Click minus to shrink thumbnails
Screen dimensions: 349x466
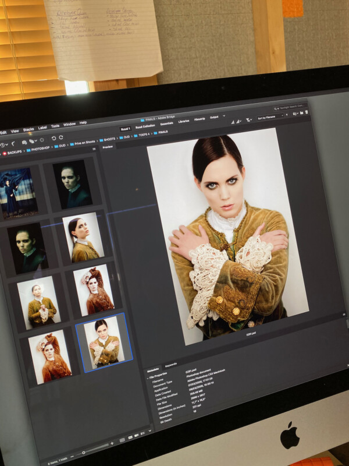[x=72, y=457]
